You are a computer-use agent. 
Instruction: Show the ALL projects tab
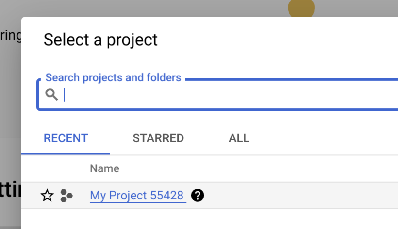239,138
